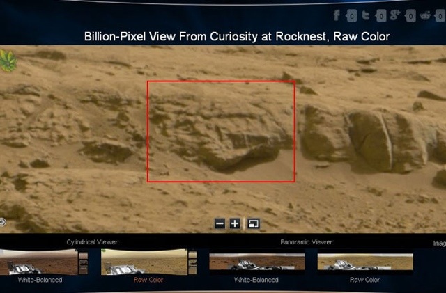Click the White-Balanced label under Panoramic Viewer

point(256,280)
